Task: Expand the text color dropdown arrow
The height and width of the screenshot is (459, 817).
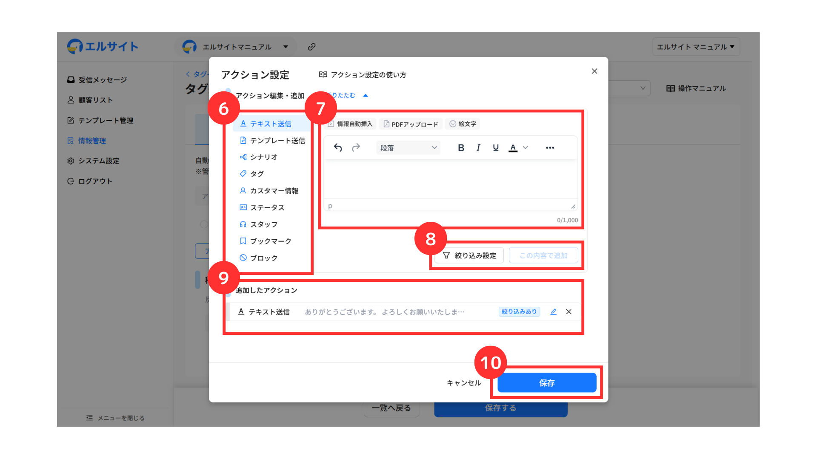Action: 526,148
